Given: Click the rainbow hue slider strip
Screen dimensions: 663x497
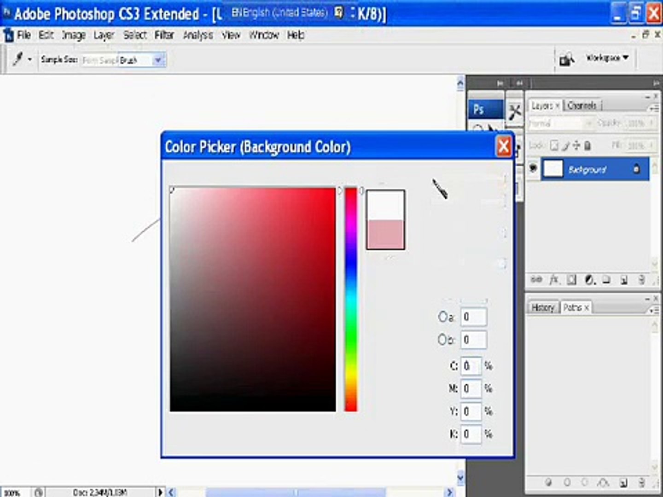Looking at the screenshot, I should click(351, 299).
